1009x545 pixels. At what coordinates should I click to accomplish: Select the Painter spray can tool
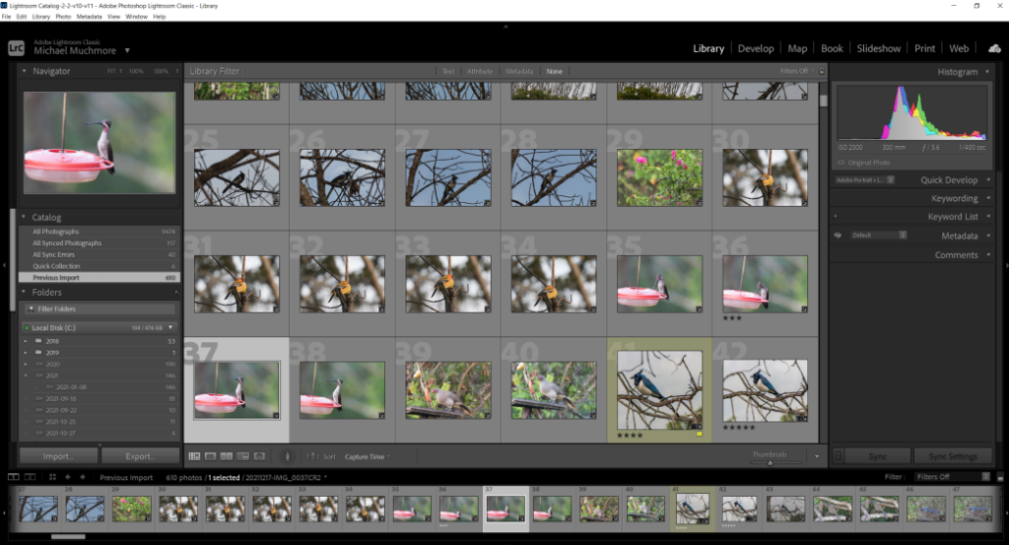(x=287, y=456)
